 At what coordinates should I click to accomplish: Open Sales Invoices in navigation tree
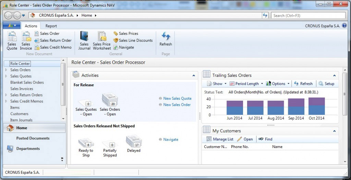(x=22, y=88)
